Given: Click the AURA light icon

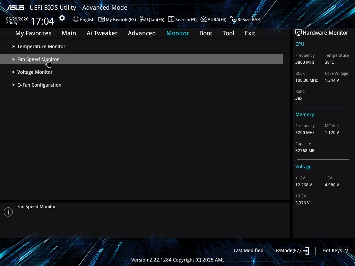Looking at the screenshot, I should [x=203, y=19].
